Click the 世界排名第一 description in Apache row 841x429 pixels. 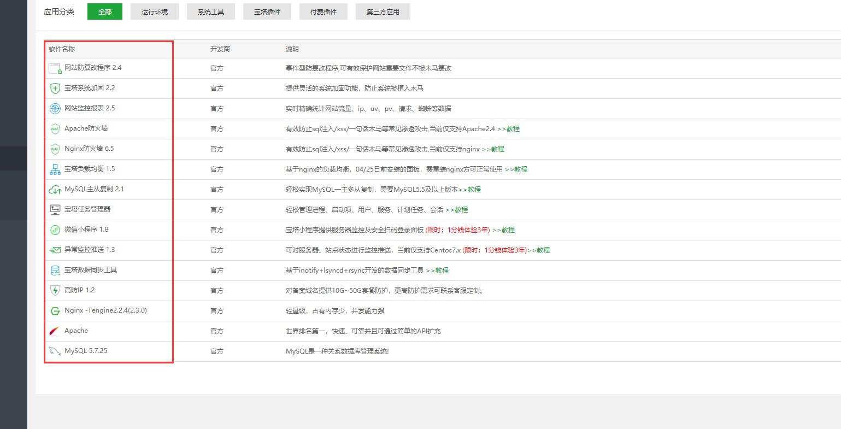[363, 331]
